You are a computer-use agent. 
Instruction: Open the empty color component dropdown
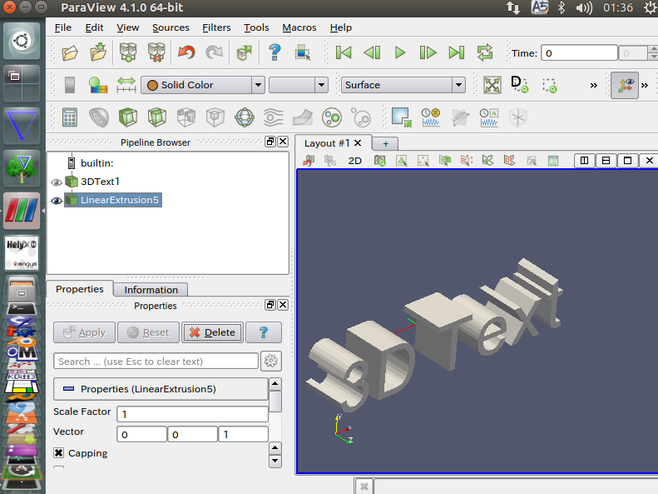click(298, 85)
